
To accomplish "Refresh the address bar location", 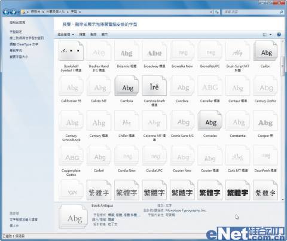I will pos(217,12).
